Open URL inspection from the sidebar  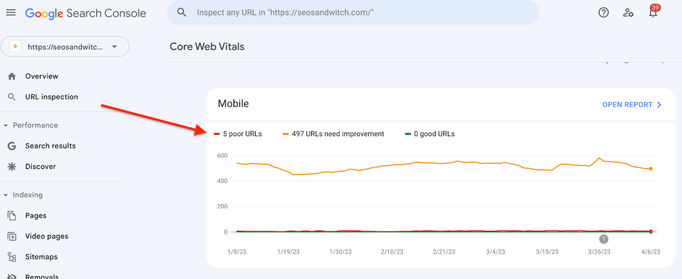pos(51,97)
